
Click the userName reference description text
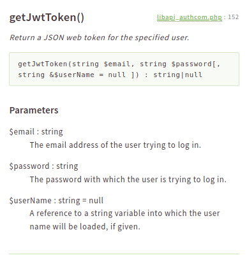click(124, 220)
